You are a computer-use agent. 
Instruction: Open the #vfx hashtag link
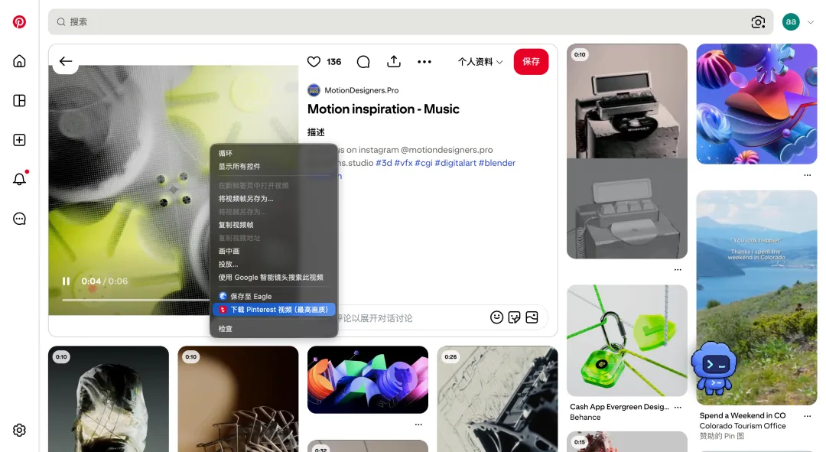click(x=404, y=163)
